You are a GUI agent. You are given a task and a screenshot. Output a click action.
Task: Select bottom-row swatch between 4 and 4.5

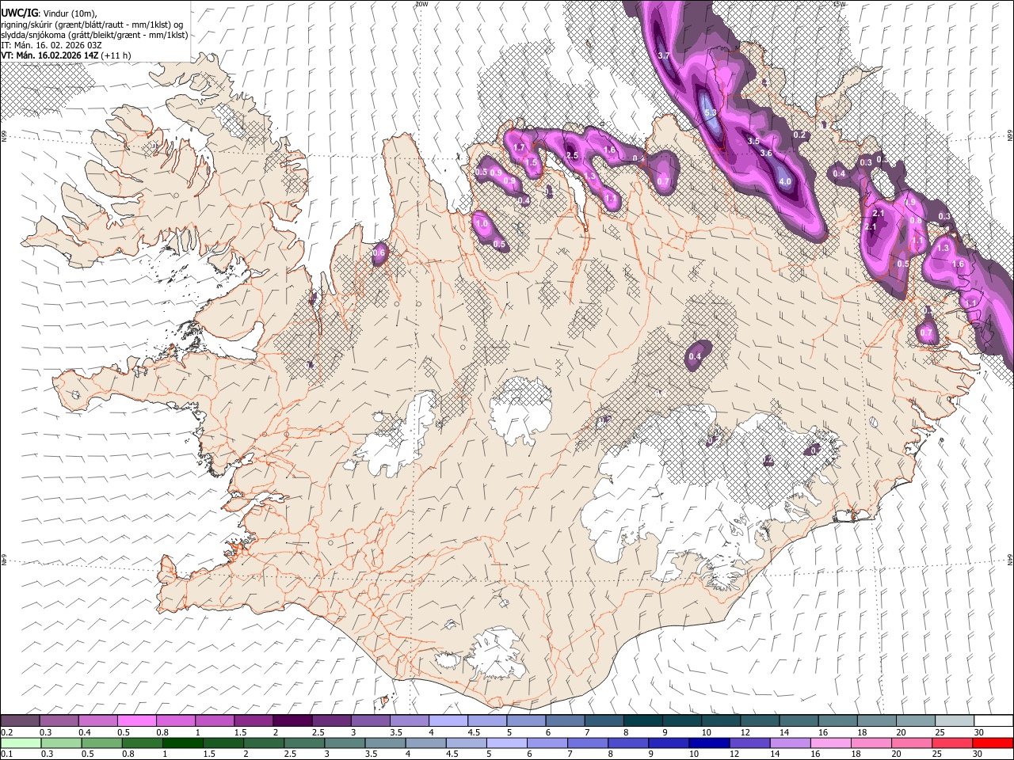[x=426, y=743]
